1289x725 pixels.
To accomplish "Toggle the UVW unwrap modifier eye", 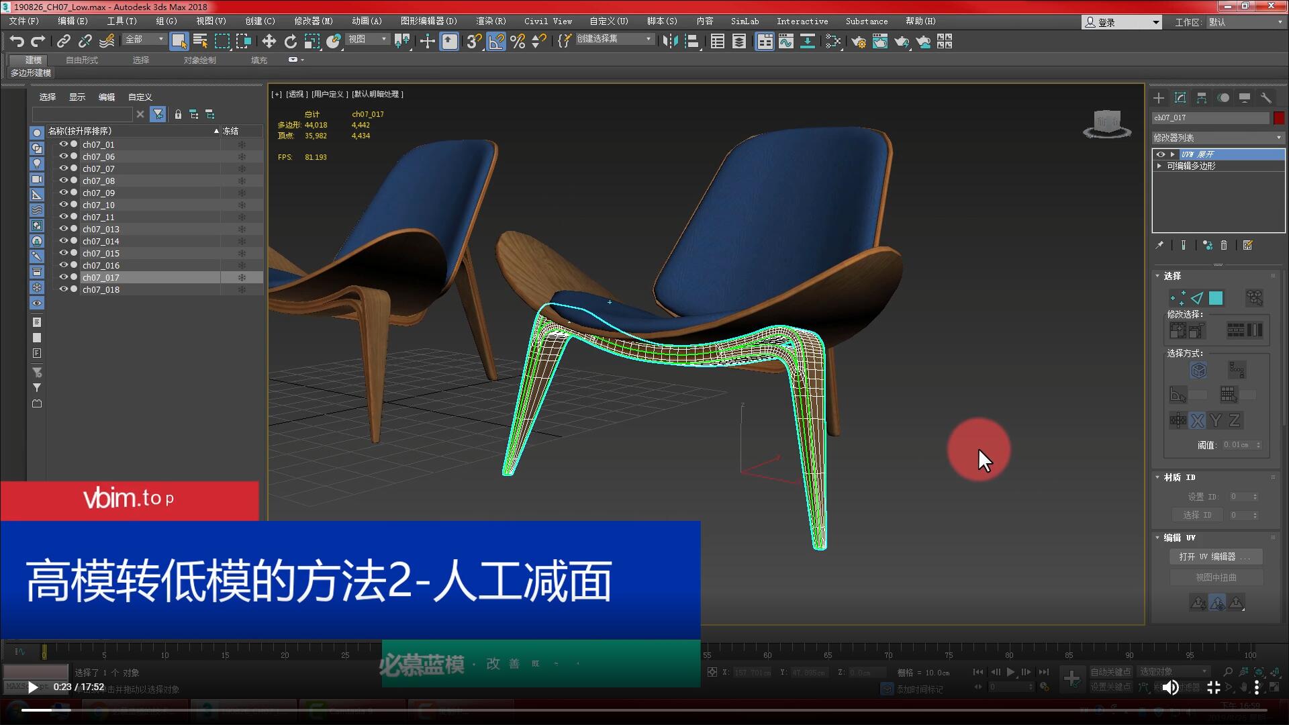I will coord(1160,154).
